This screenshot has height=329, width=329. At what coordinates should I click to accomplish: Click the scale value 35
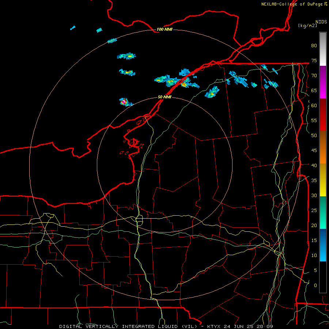pyautogui.click(x=314, y=181)
